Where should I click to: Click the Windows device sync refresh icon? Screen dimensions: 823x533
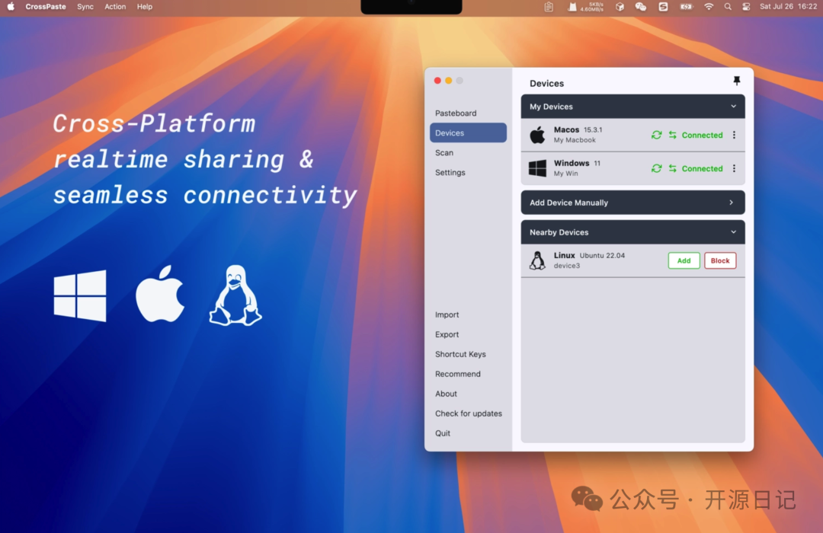click(x=656, y=169)
